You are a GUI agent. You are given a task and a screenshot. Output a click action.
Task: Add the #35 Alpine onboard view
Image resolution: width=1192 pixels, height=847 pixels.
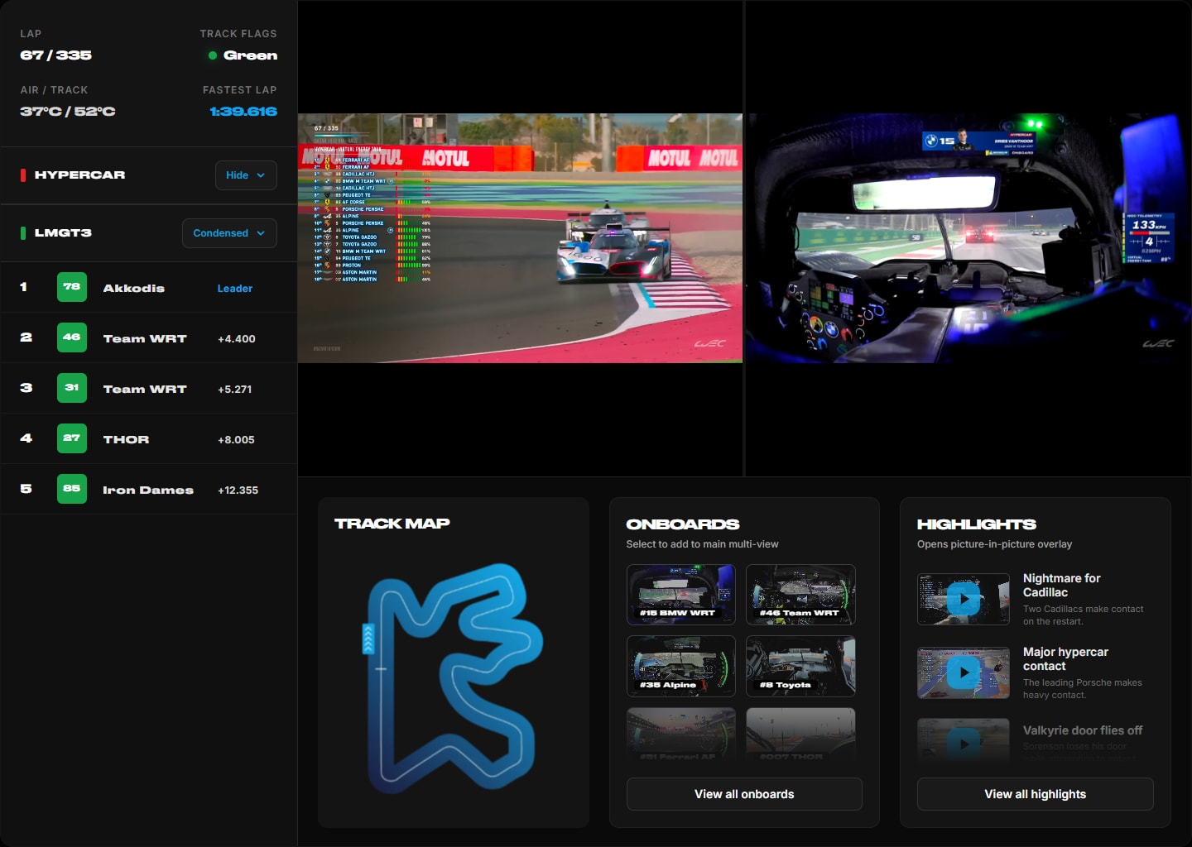680,666
